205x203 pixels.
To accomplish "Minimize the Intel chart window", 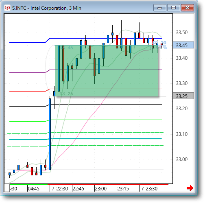I will (160, 8).
